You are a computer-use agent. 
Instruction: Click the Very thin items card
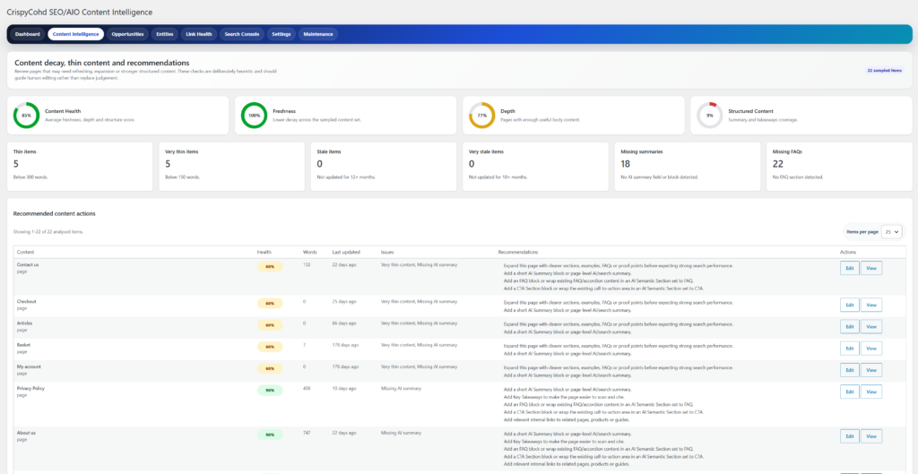point(232,166)
